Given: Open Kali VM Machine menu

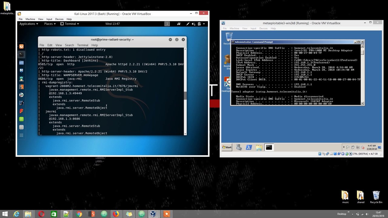Looking at the screenshot, I should pyautogui.click(x=30, y=19).
